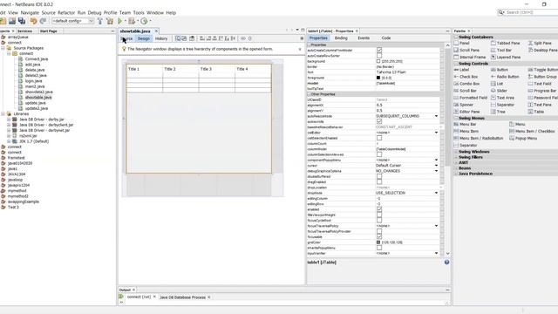Viewport: 558px width, 314px height.
Task: Open the Navigate menu
Action: click(x=30, y=12)
